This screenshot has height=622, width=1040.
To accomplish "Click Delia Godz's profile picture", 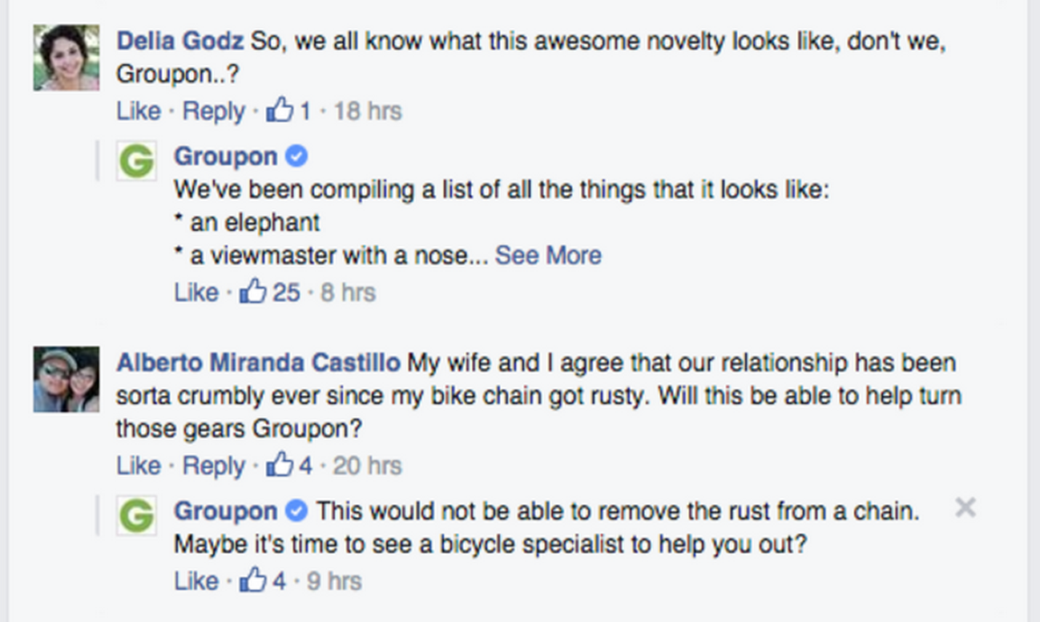I will [67, 58].
